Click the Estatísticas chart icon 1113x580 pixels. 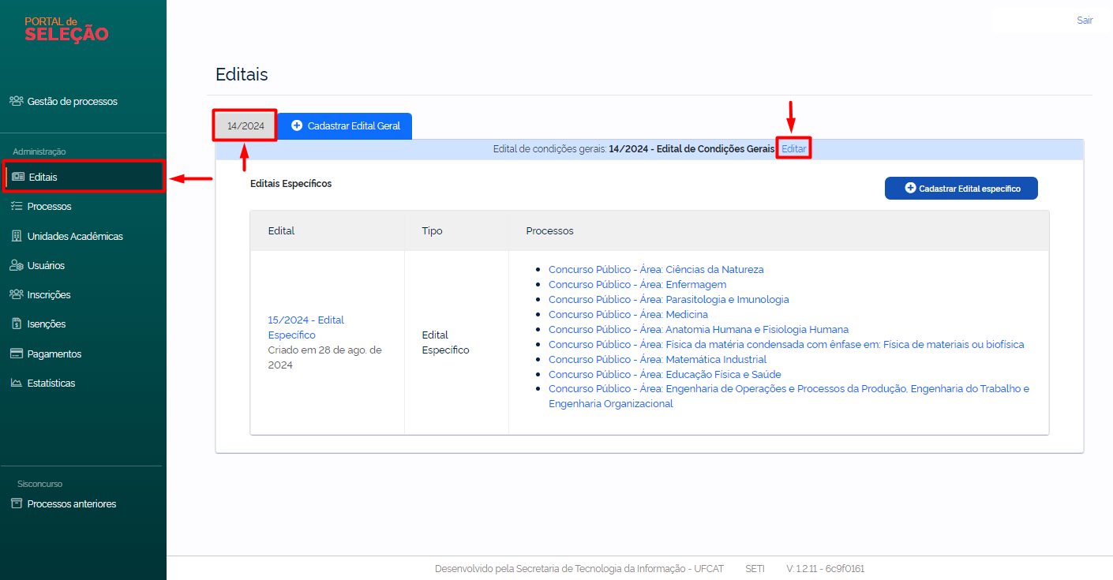[16, 383]
